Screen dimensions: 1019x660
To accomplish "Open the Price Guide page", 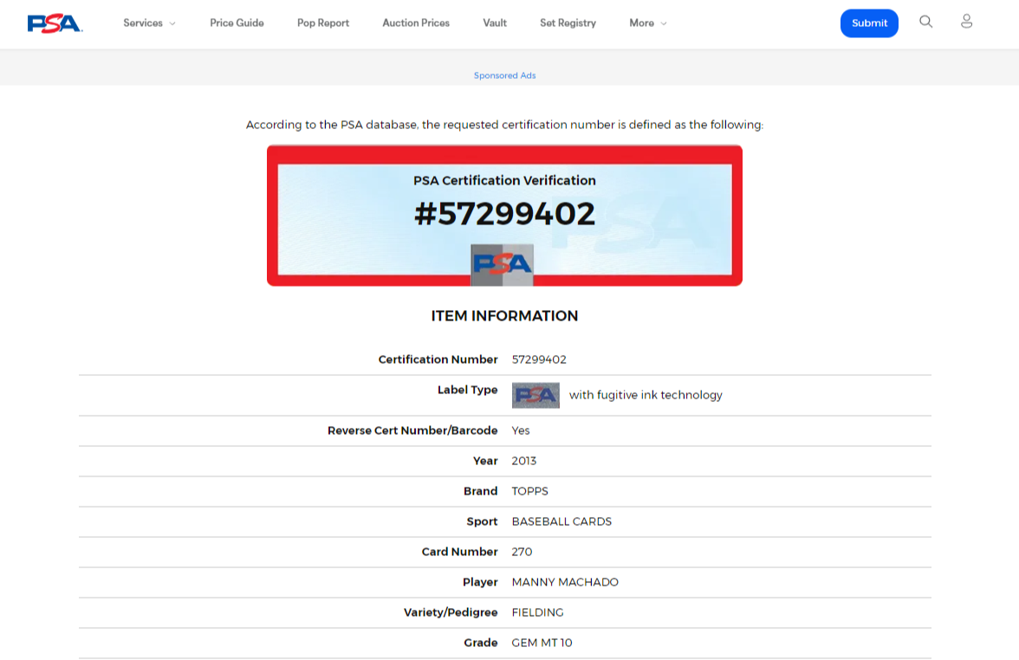I will point(237,23).
